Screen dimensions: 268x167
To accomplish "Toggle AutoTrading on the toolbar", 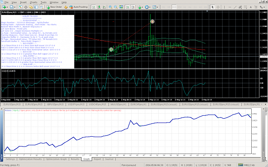I will coord(78,7).
